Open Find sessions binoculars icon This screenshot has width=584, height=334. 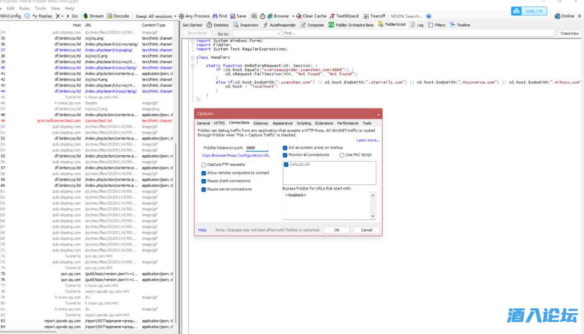[215, 16]
